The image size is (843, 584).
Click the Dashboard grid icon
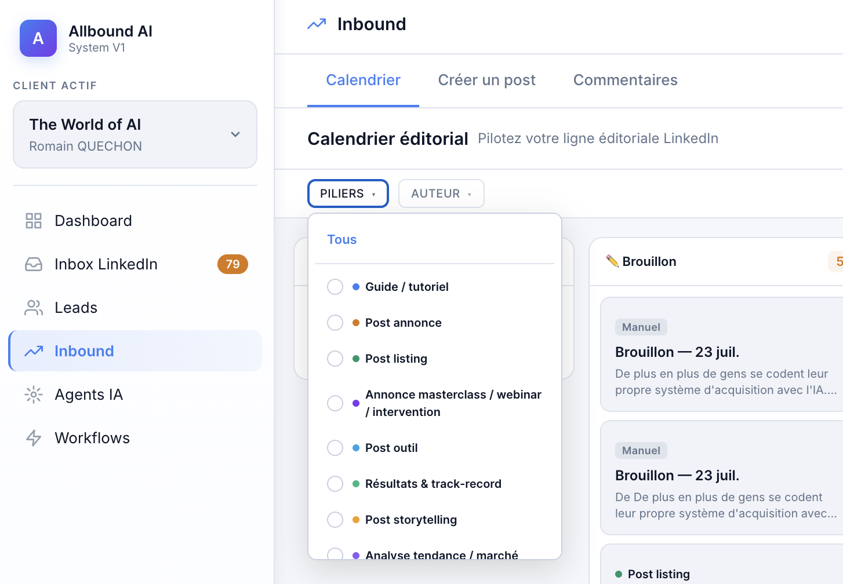(x=34, y=221)
